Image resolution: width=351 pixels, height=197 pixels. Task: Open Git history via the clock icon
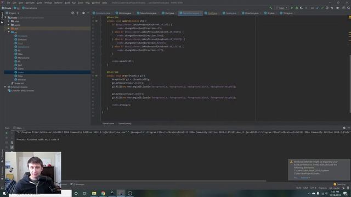coord(327,8)
